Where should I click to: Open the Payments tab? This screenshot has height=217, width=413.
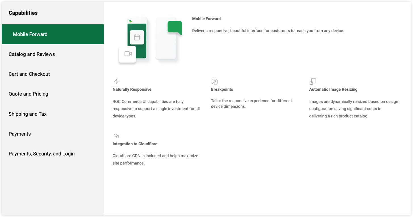pos(53,134)
